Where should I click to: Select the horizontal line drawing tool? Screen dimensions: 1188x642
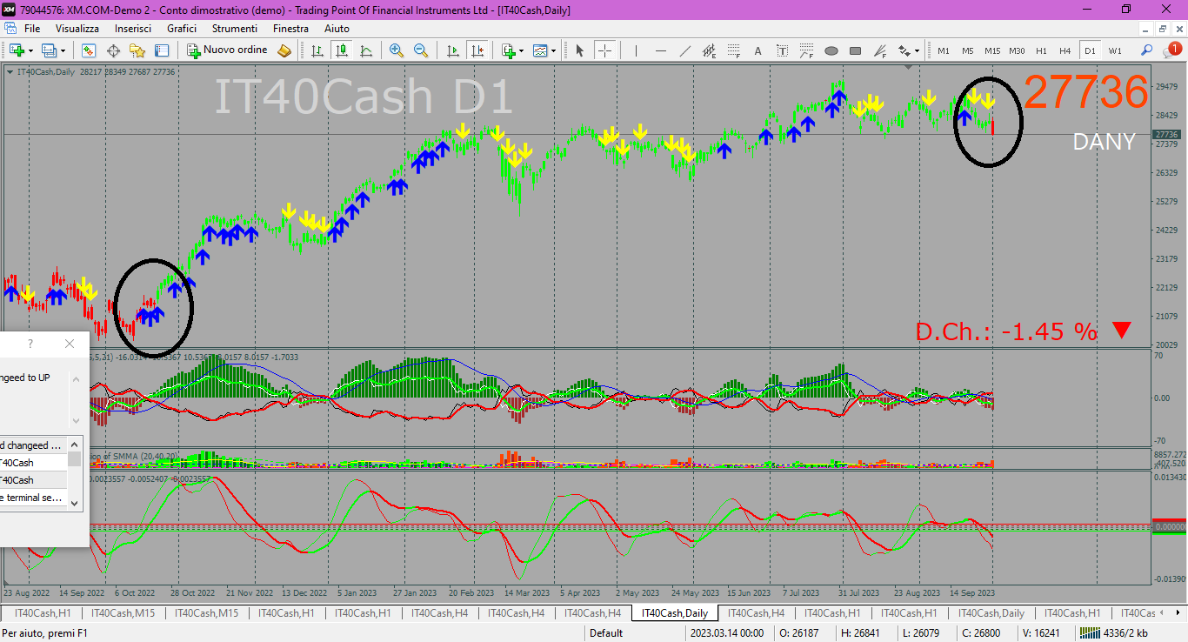[x=660, y=50]
